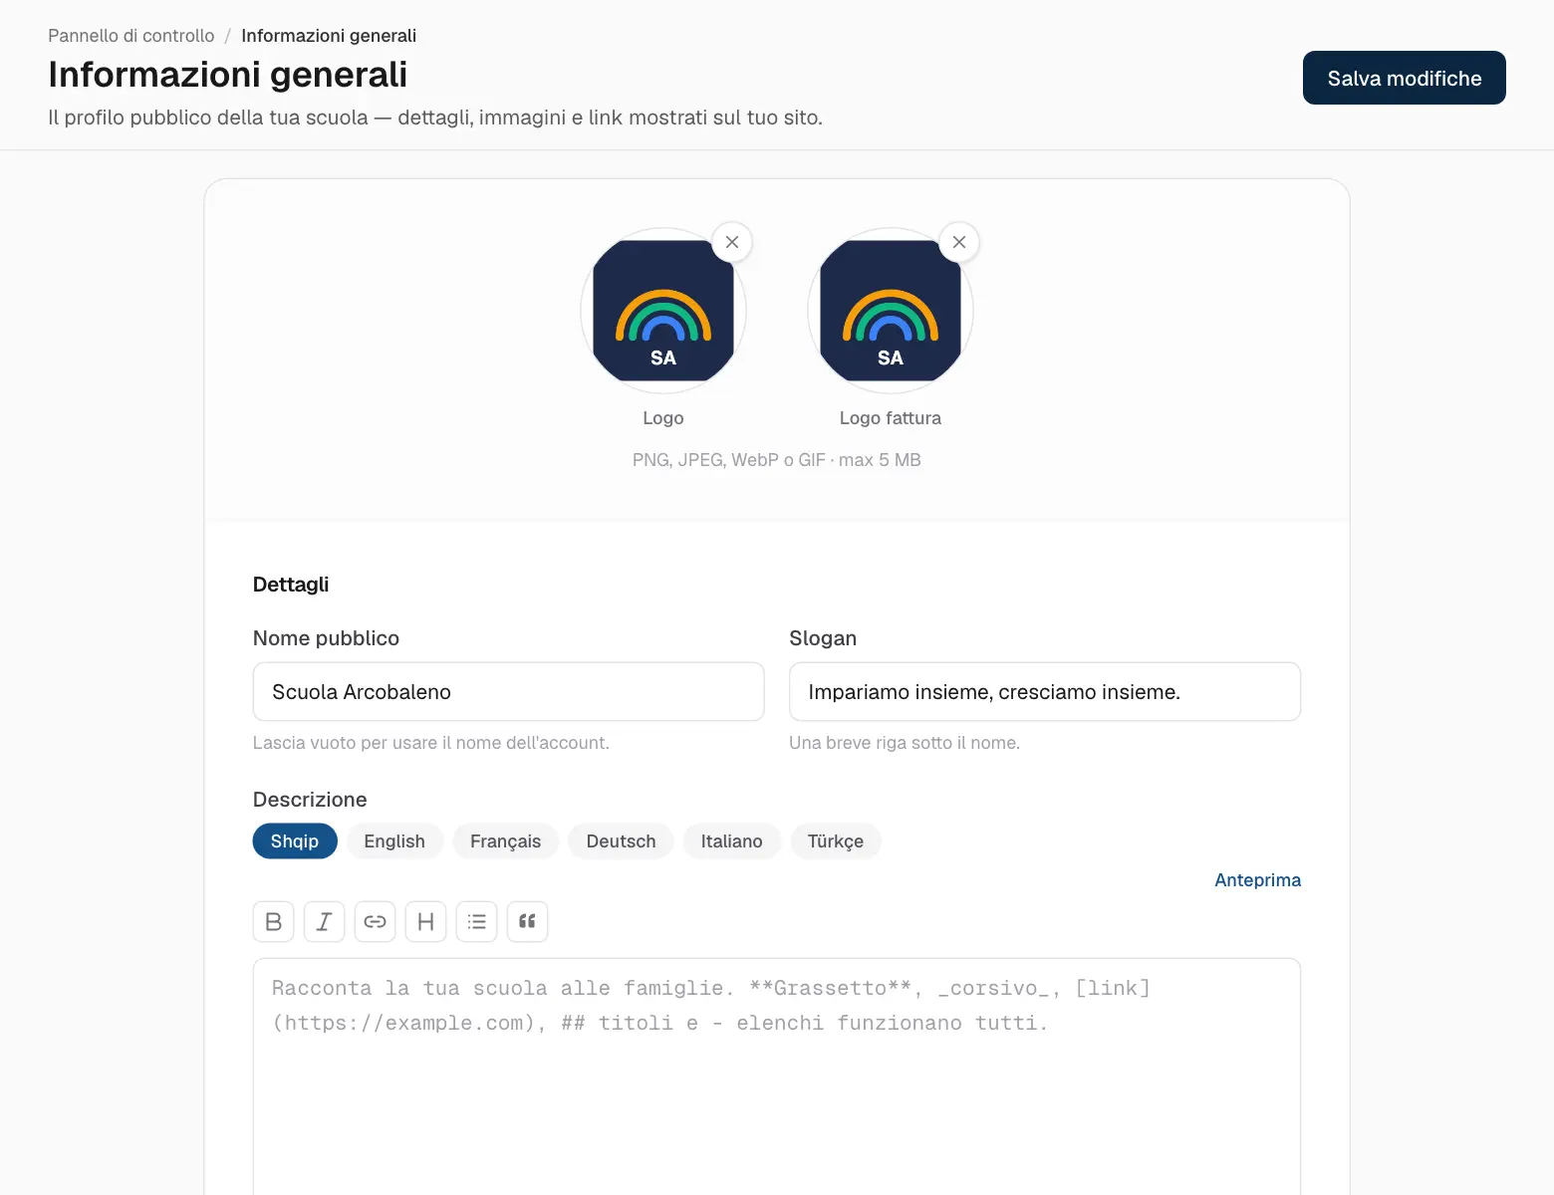Screen dimensions: 1554x1195
Task: Click the PNG, JPEG, WebP file hint
Action: click(x=777, y=460)
